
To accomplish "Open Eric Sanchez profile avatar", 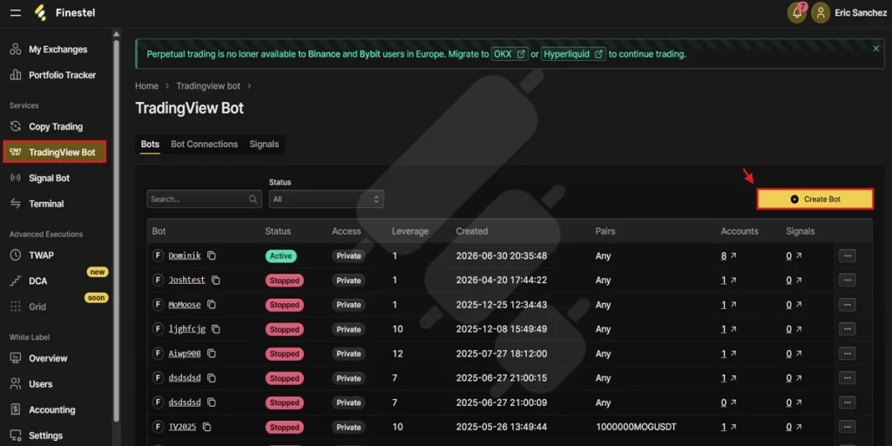I will tap(821, 12).
